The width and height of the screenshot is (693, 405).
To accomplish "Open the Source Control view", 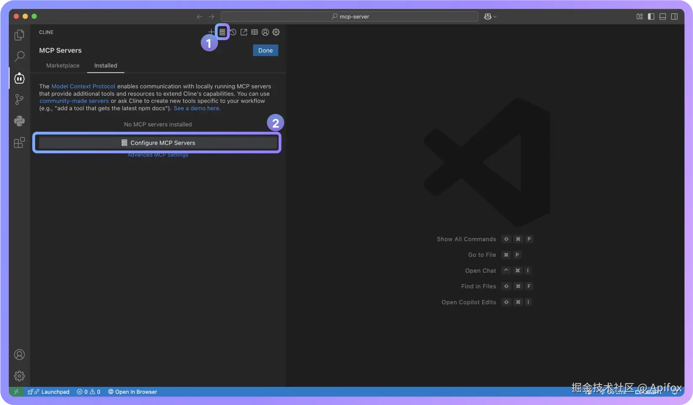I will point(19,99).
